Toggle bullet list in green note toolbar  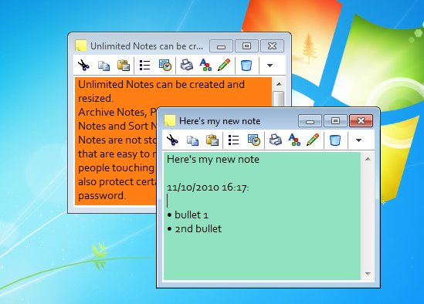(x=233, y=140)
